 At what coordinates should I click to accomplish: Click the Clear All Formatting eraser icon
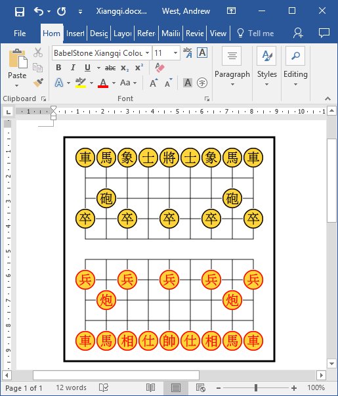click(159, 68)
